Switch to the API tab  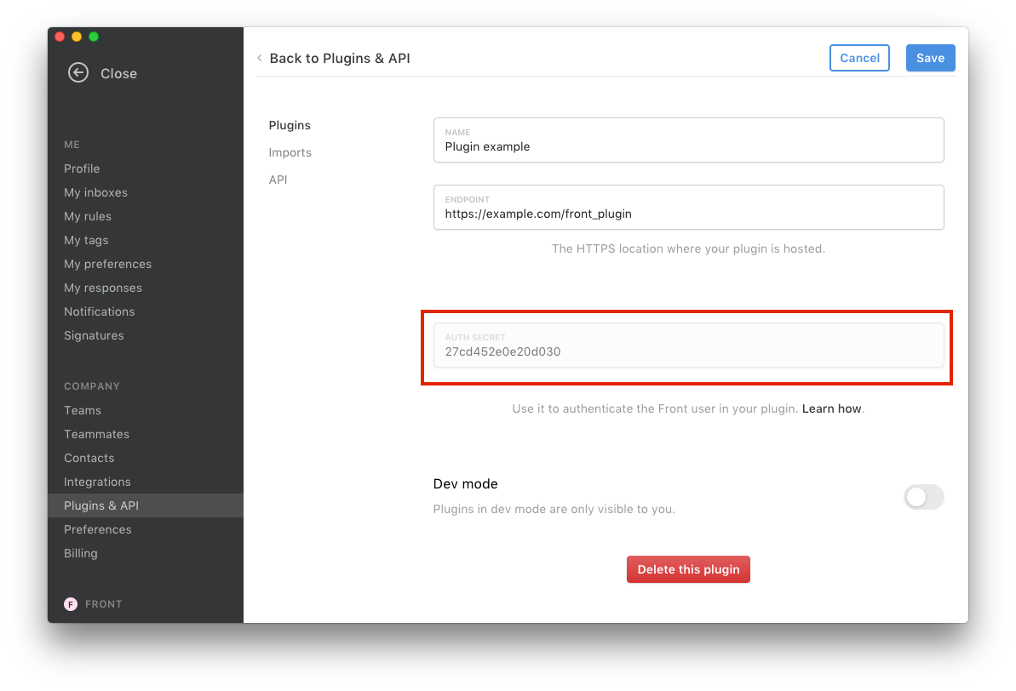click(278, 180)
